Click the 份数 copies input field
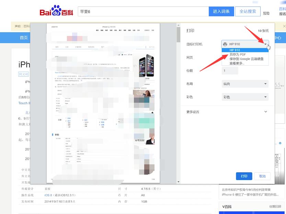The width and height of the screenshot is (286, 214). [230, 71]
